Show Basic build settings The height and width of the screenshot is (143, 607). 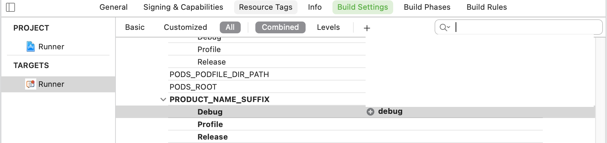coord(135,27)
